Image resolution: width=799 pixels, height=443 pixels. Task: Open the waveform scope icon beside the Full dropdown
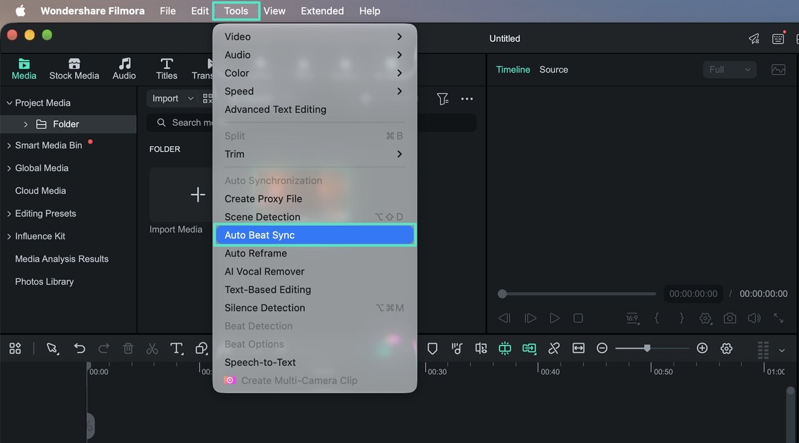pos(779,70)
